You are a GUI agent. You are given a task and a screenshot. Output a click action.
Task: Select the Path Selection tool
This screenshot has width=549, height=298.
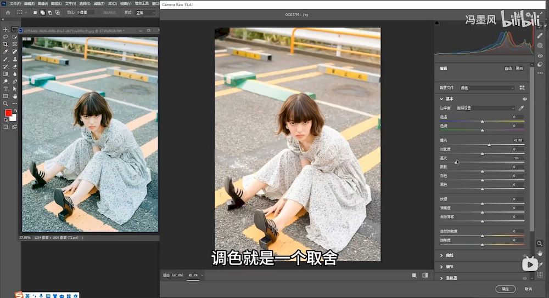pyautogui.click(x=14, y=89)
